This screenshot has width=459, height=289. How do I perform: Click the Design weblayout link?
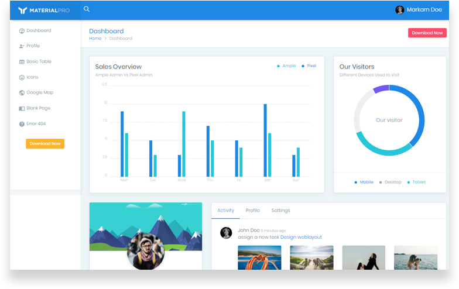point(301,237)
